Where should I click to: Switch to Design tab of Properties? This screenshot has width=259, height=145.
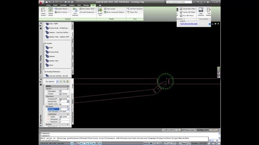click(72, 86)
